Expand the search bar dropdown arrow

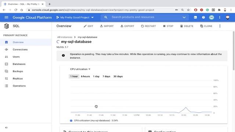(x=184, y=17)
